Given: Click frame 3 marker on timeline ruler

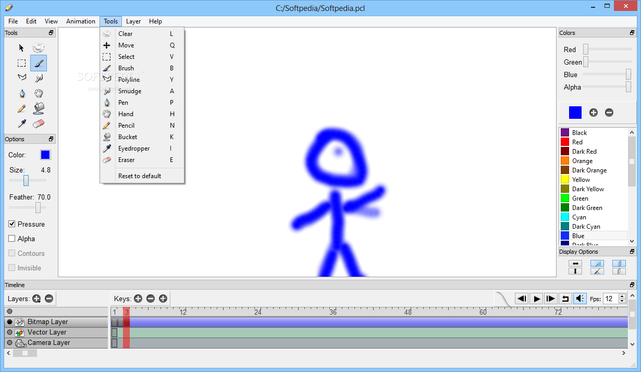Looking at the screenshot, I should pyautogui.click(x=127, y=312).
